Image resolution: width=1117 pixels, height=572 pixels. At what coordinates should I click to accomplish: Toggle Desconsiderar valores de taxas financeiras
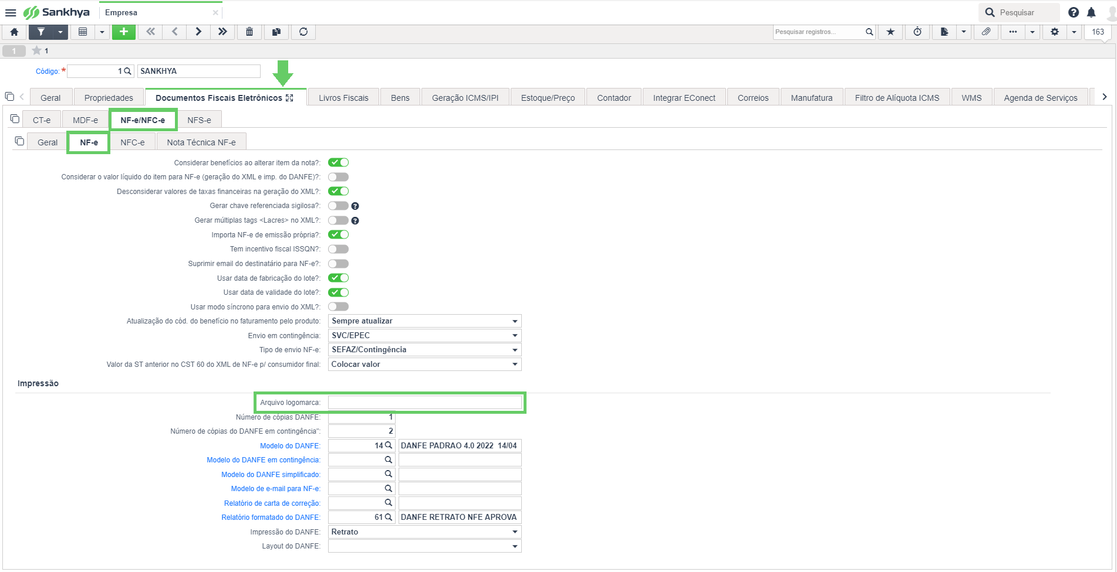[338, 191]
